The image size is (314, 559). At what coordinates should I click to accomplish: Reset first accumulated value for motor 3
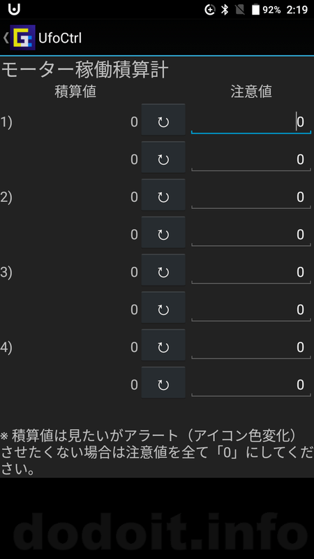[163, 270]
